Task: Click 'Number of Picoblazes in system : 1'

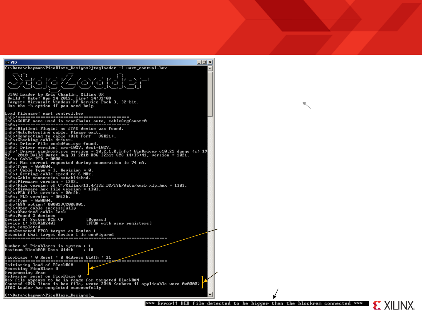Action: tap(48, 246)
